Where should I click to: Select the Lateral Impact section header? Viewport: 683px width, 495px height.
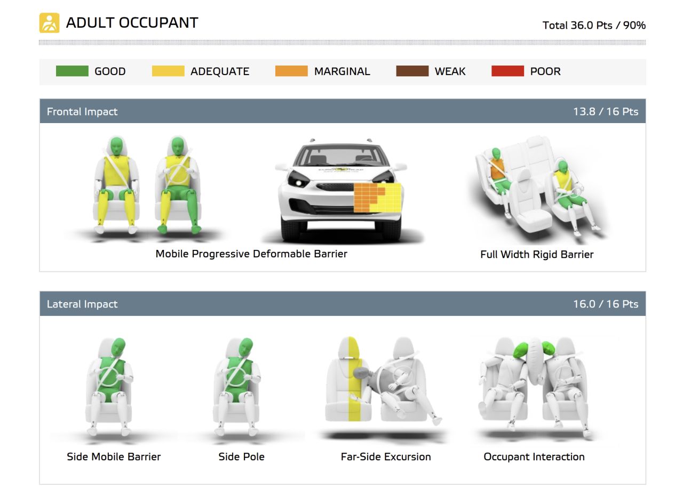click(x=343, y=304)
